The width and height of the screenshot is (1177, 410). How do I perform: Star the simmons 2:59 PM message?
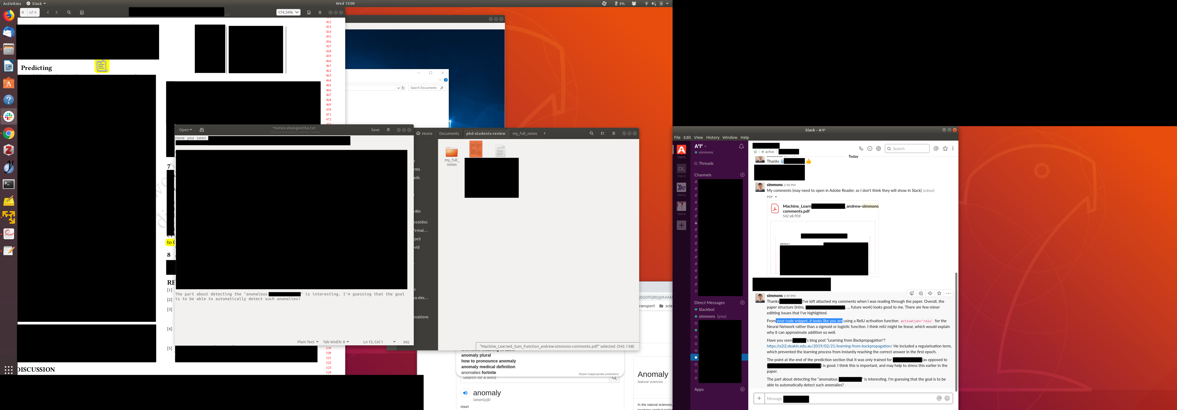pos(939,294)
